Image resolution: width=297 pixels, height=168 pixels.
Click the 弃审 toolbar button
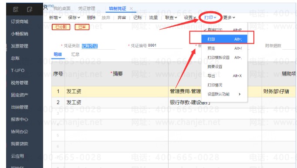coord(121,17)
